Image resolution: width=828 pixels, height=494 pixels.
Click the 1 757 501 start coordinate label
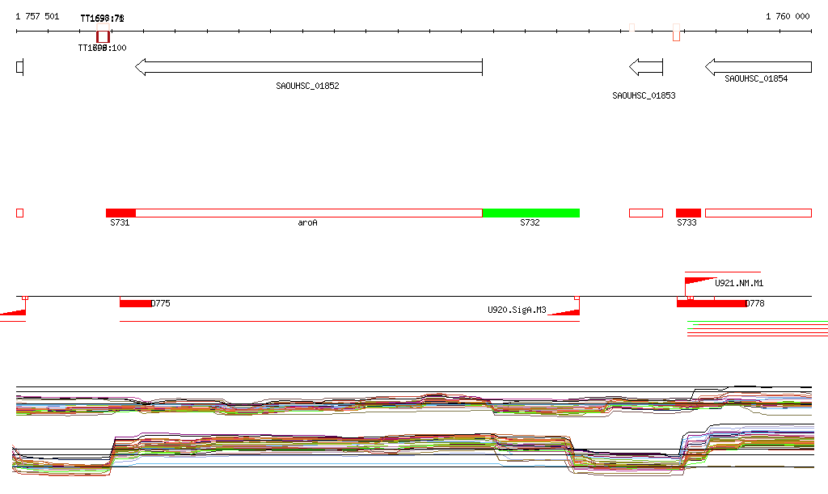tap(37, 16)
